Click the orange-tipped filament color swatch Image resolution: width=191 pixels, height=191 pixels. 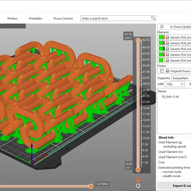[x=162, y=37]
